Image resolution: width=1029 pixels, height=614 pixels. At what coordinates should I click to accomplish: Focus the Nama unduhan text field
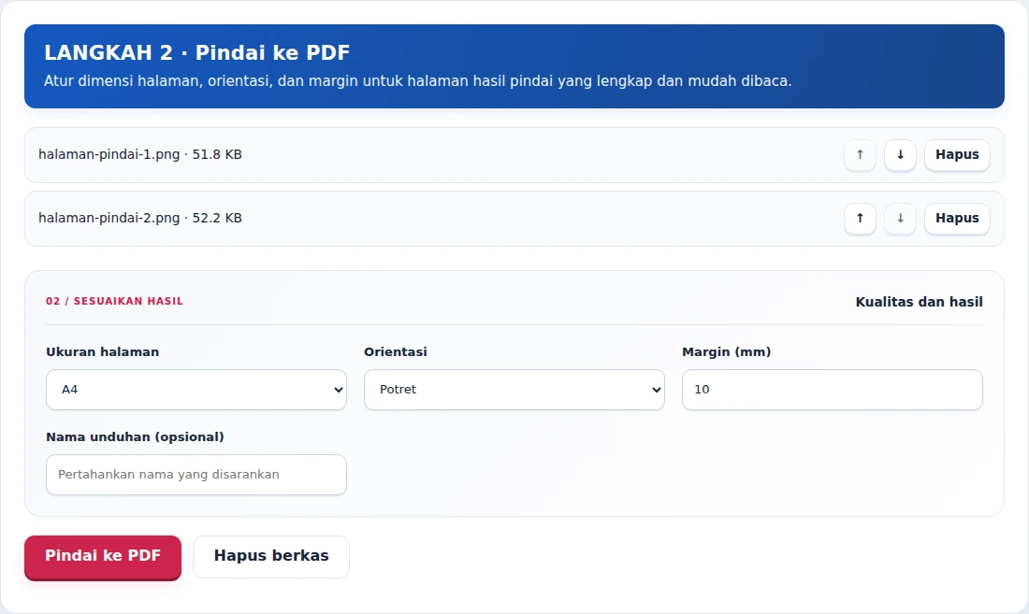[x=196, y=475]
